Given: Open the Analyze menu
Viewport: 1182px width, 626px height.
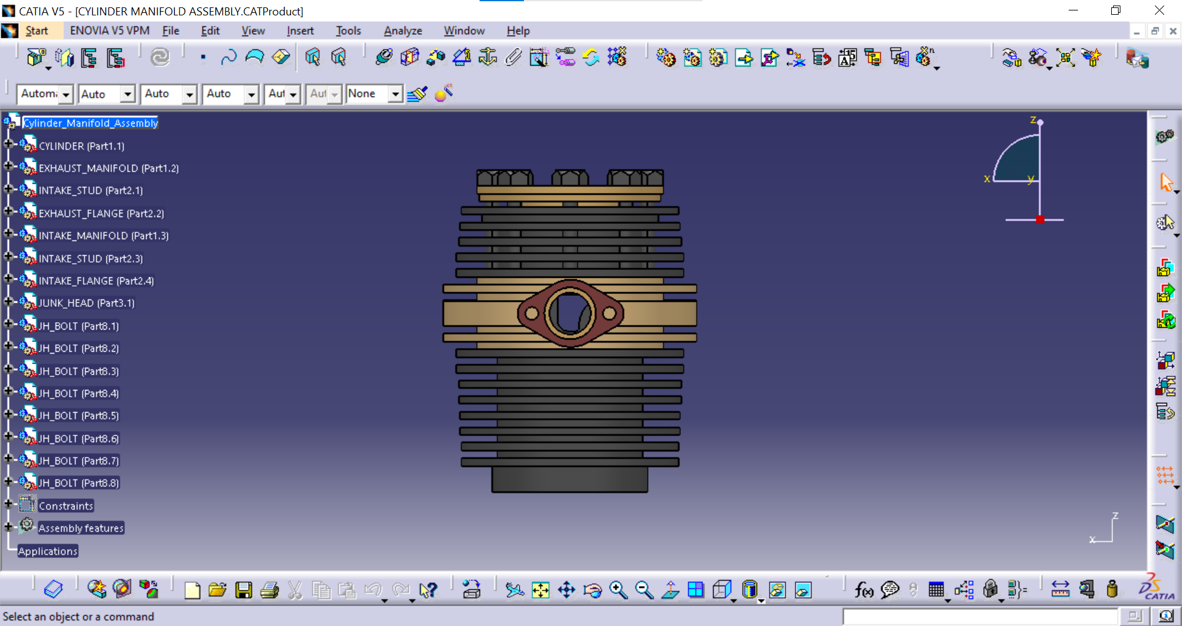Looking at the screenshot, I should tap(403, 31).
